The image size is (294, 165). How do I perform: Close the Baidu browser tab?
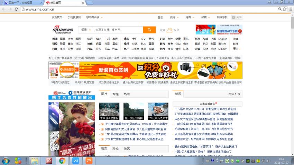point(41,3)
